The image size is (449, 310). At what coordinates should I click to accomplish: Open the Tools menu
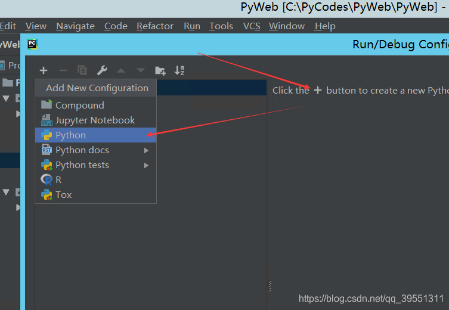(221, 26)
